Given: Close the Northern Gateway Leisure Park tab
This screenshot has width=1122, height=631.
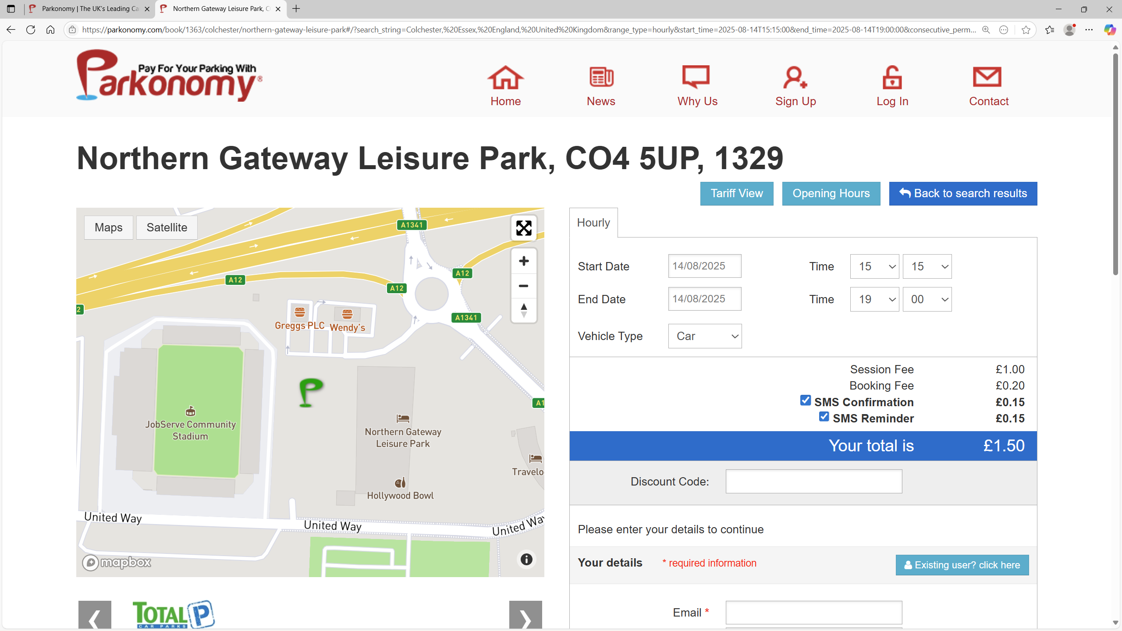Looking at the screenshot, I should [278, 9].
